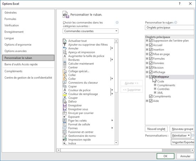Click the Nouveau groupe button
The width and height of the screenshot is (196, 161).
[x=182, y=129]
